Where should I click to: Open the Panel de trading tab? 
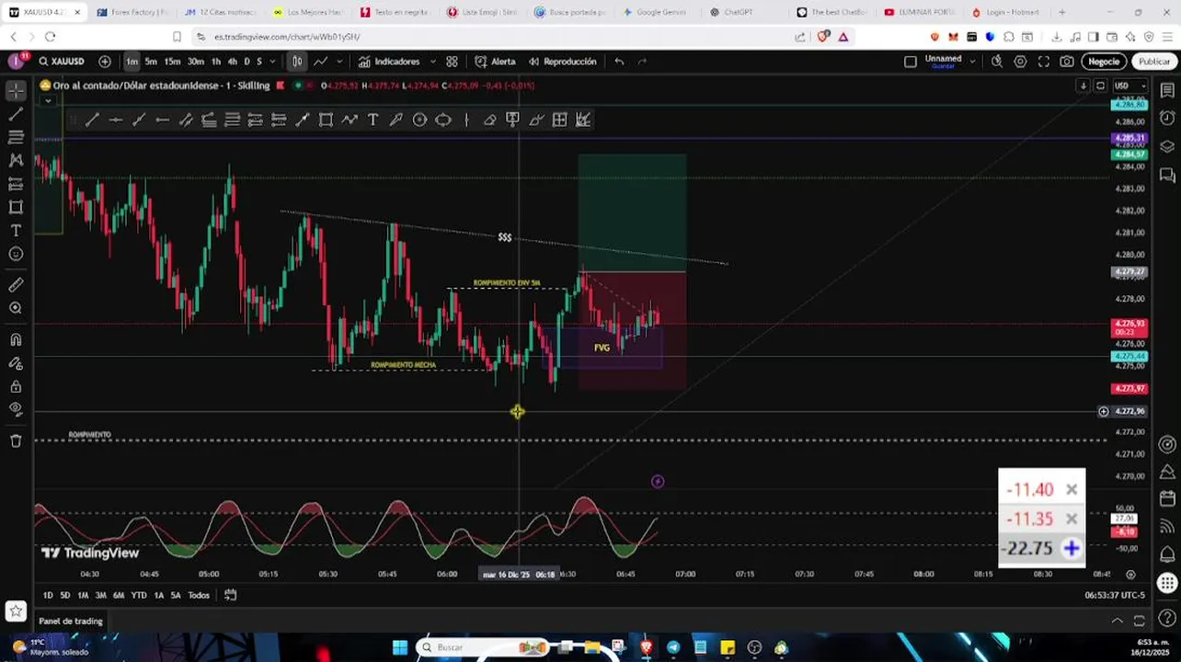[x=71, y=622]
